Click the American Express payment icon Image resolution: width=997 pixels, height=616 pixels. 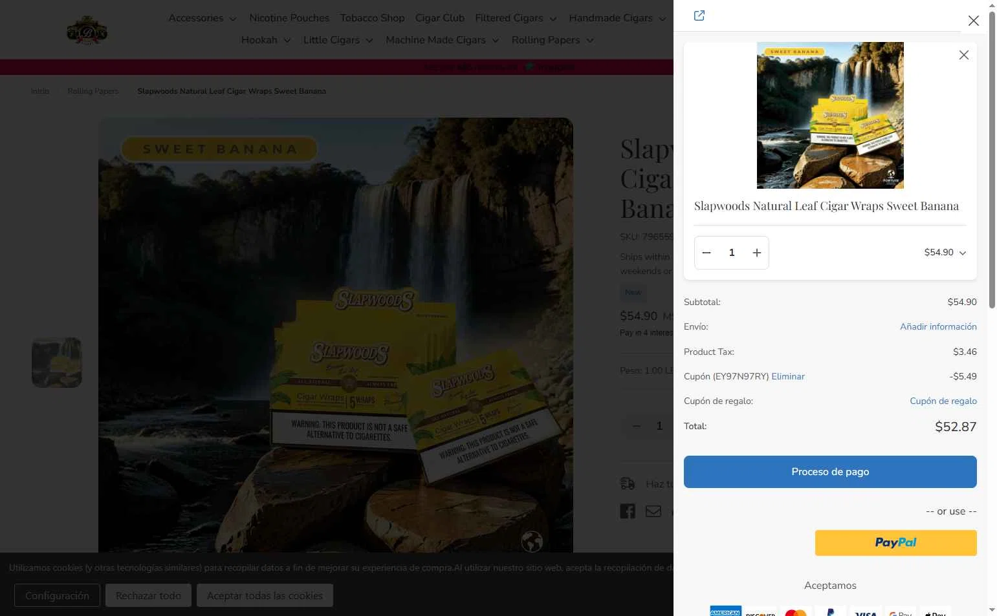tap(725, 611)
